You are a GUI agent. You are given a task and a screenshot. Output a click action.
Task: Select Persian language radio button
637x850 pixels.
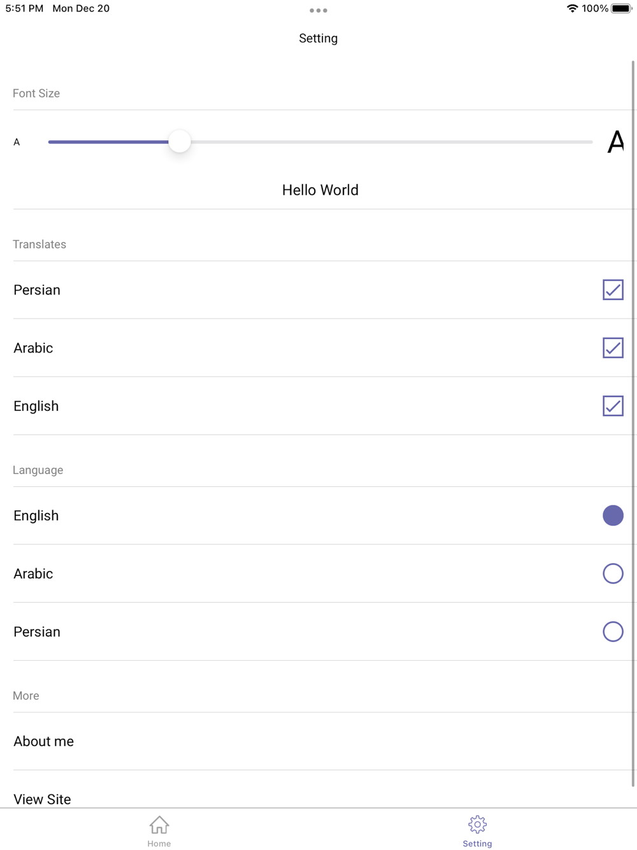click(613, 631)
